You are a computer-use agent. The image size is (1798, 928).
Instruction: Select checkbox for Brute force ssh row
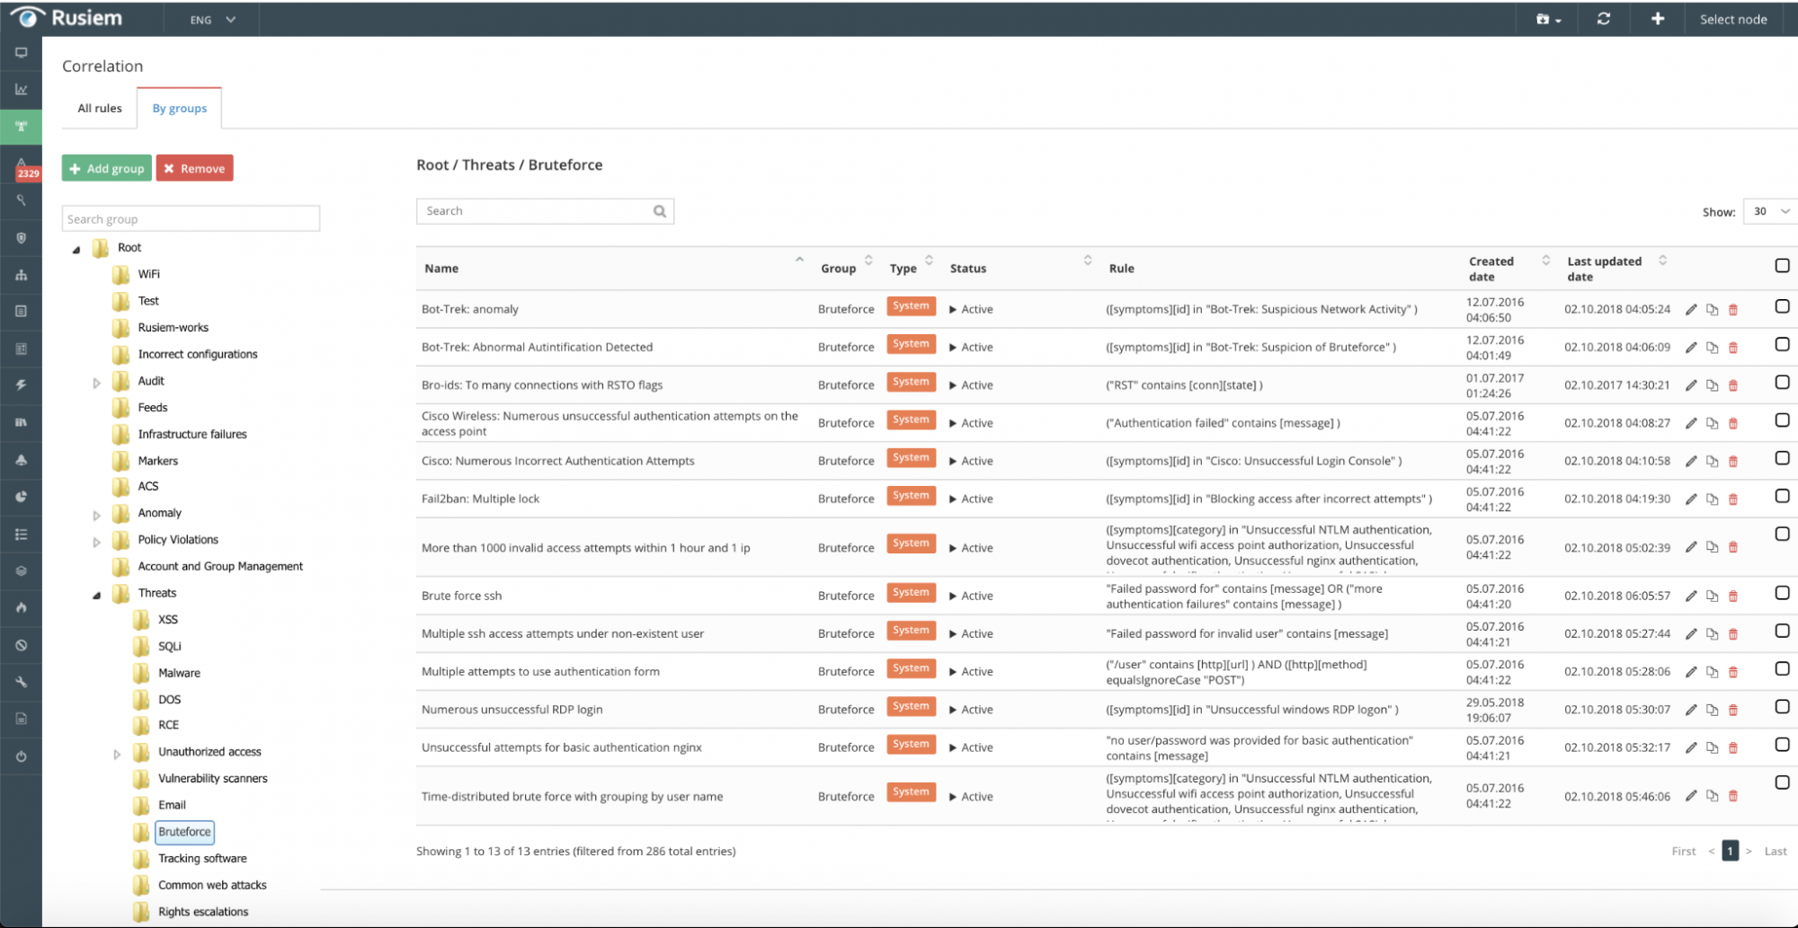coord(1782,593)
